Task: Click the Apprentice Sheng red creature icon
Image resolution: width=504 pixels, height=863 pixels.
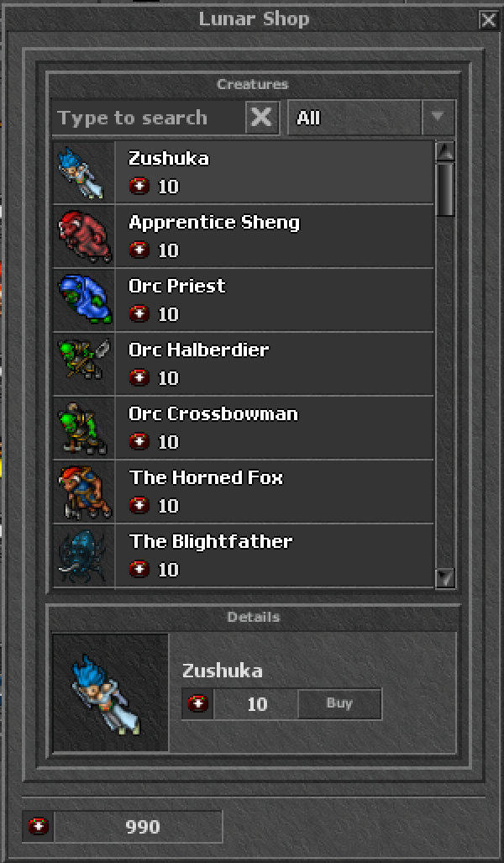Action: tap(84, 236)
